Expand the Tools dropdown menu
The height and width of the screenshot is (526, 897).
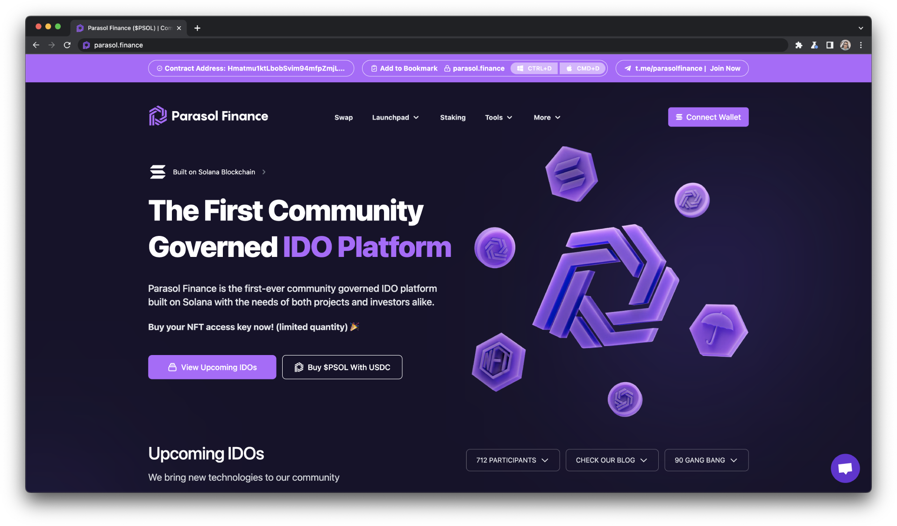(498, 117)
